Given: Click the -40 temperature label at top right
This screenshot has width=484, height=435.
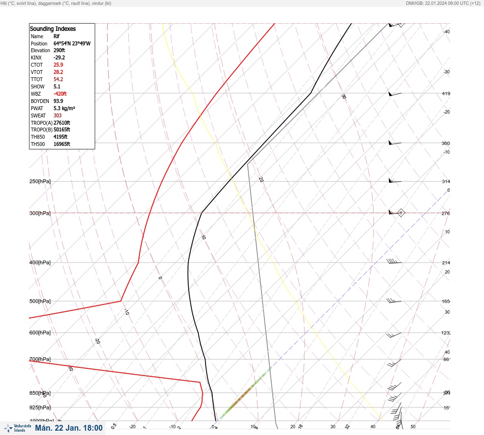Looking at the screenshot, I should (446, 31).
